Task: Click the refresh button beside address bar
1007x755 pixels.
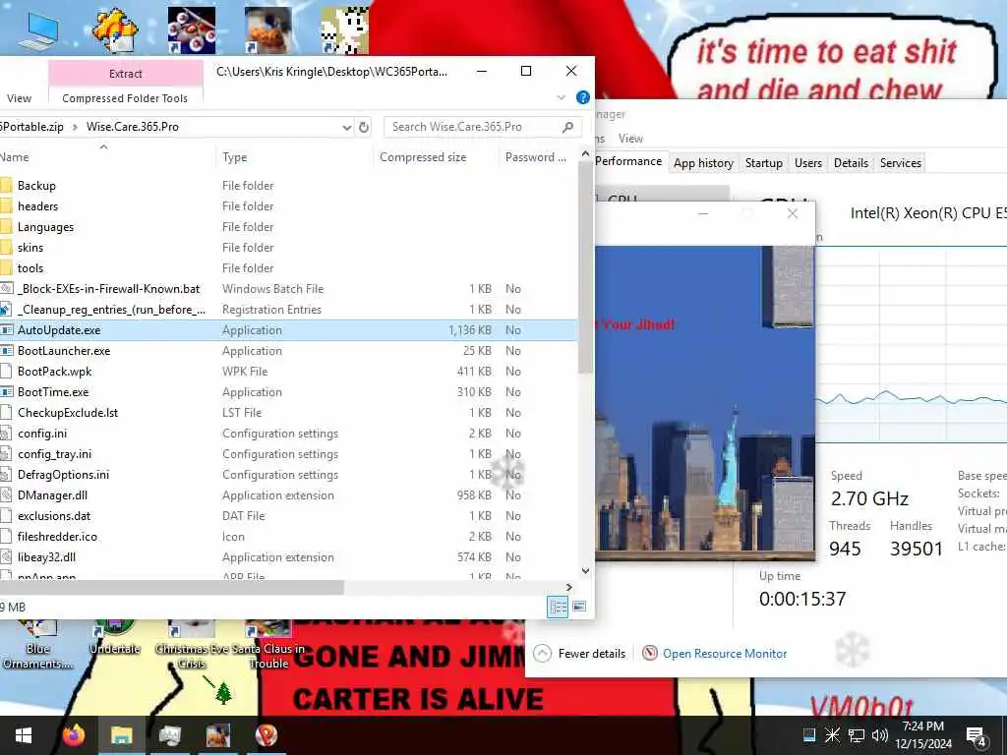Action: 364,127
